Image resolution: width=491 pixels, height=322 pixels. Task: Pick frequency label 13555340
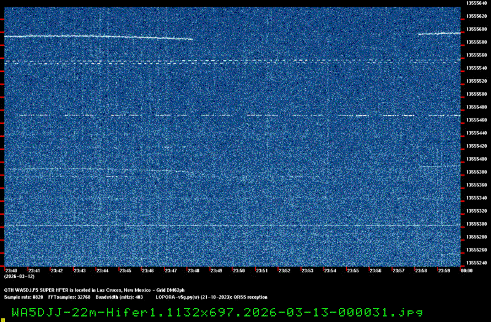[476, 198]
